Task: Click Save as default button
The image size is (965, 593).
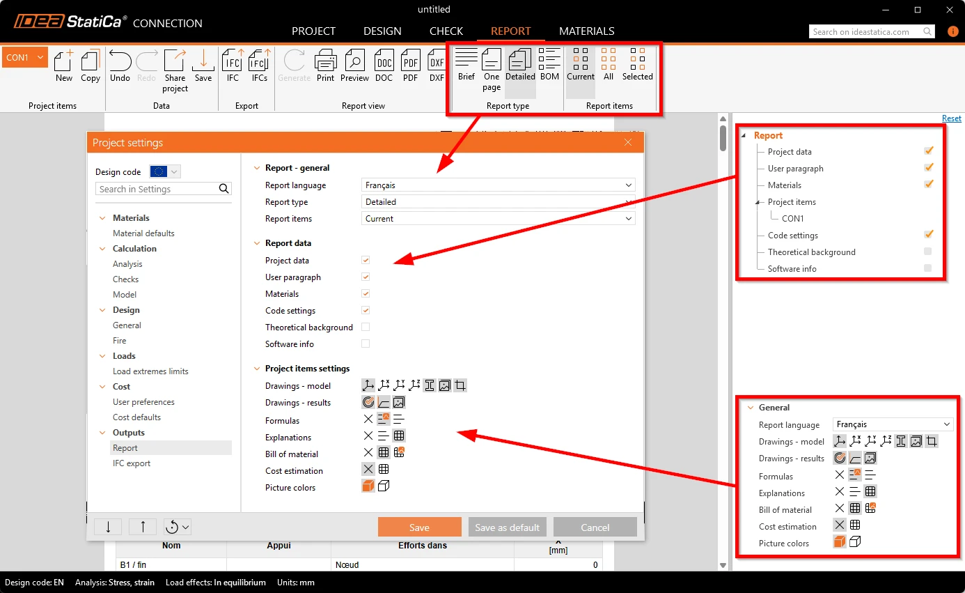Action: point(508,527)
